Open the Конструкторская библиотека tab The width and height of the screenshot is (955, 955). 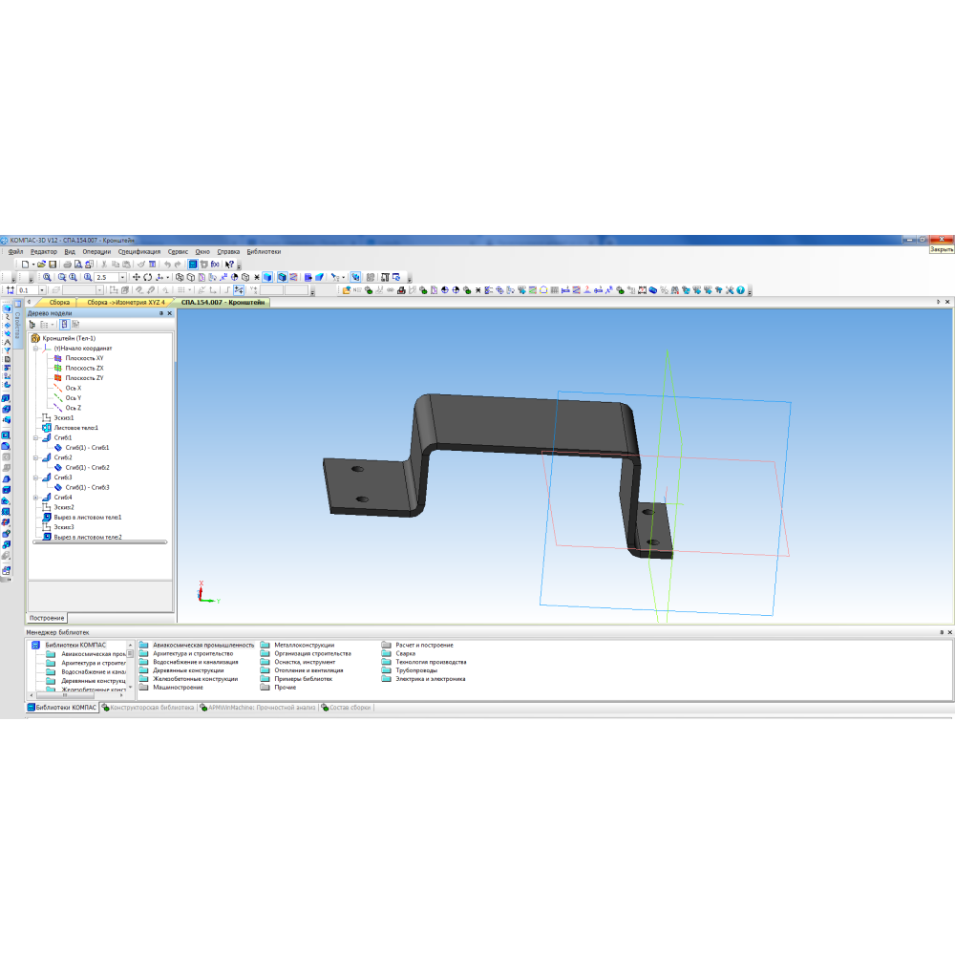(x=149, y=708)
